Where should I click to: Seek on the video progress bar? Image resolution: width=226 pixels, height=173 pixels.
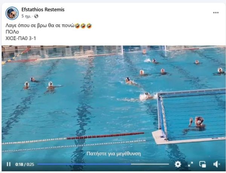(103, 164)
